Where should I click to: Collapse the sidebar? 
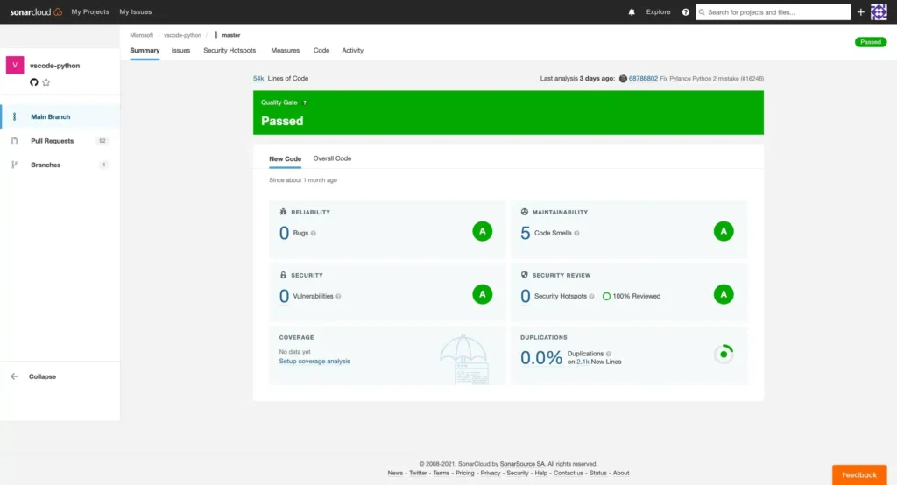42,377
